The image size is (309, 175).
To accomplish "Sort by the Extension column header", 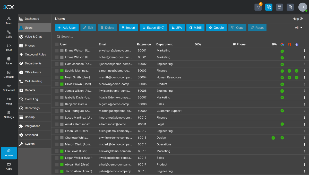I will [x=144, y=45].
